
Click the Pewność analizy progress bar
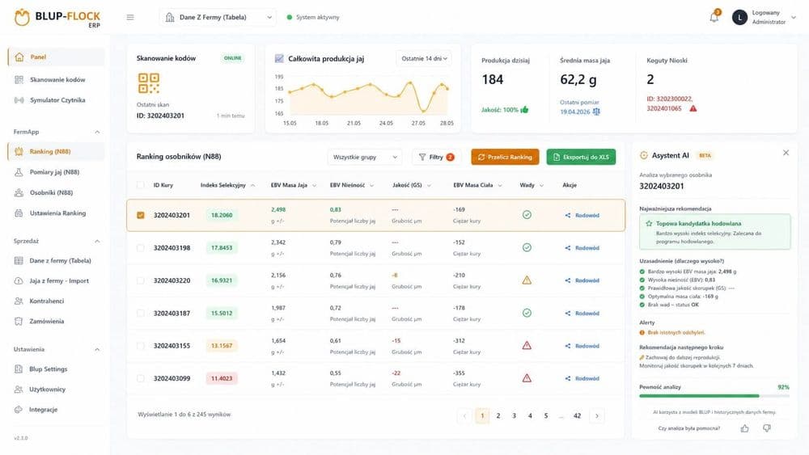[714, 396]
